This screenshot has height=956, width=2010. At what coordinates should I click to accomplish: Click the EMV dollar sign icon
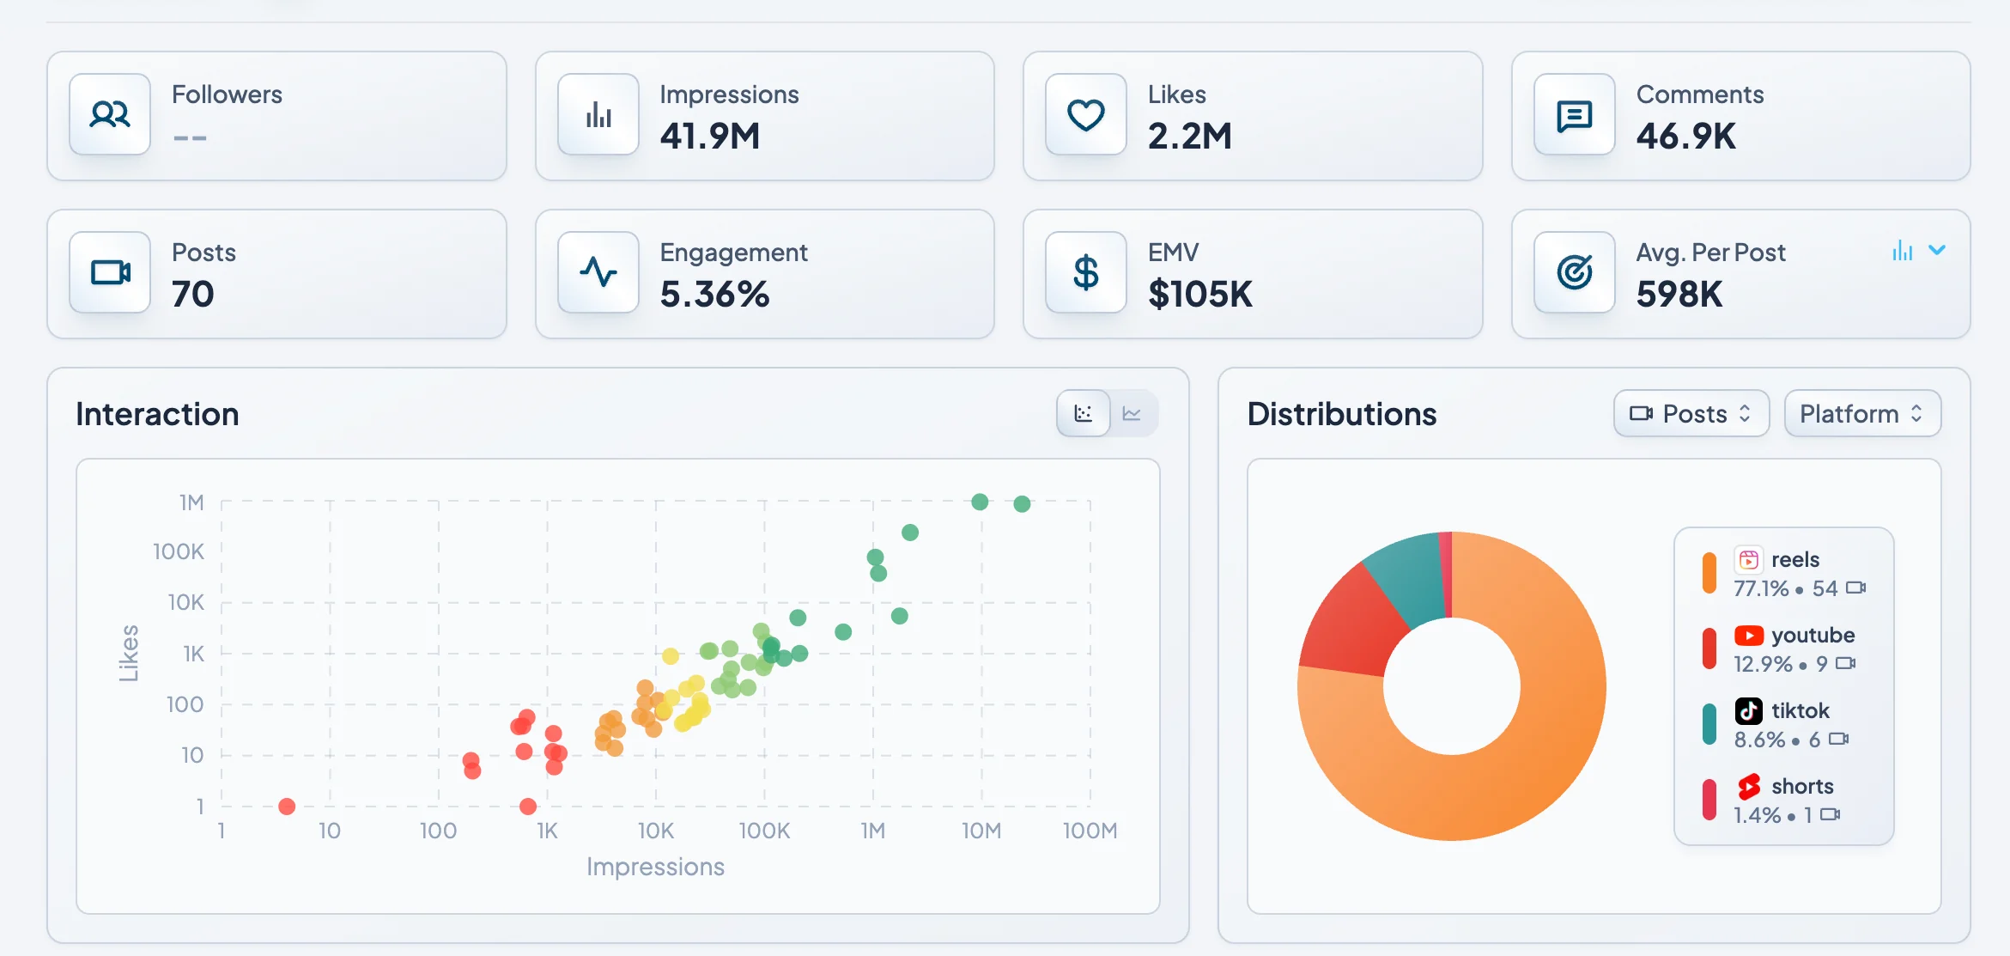pos(1086,272)
